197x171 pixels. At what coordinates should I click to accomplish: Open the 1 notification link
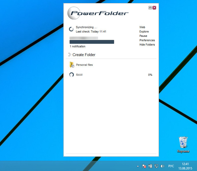tap(77, 46)
